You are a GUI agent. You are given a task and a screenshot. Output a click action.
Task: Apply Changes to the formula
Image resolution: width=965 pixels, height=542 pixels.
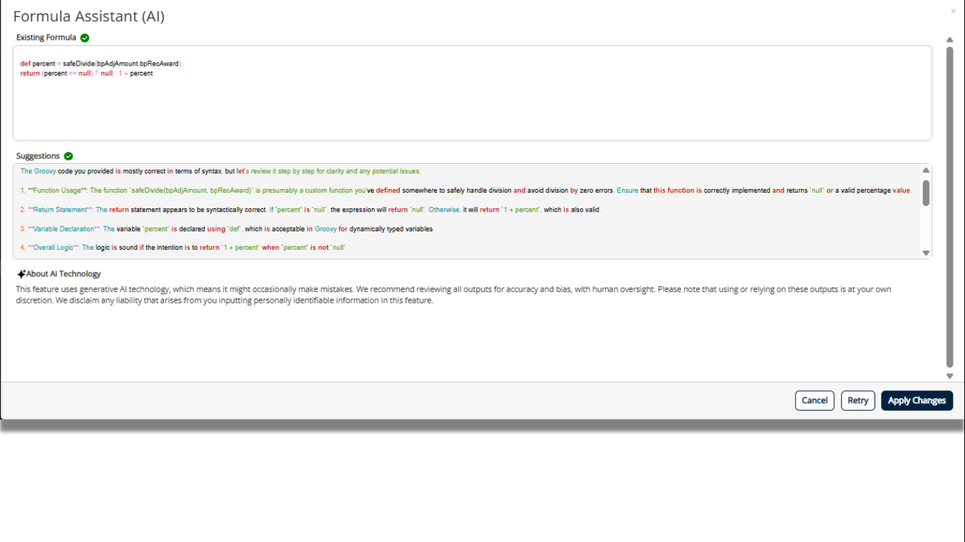point(916,400)
